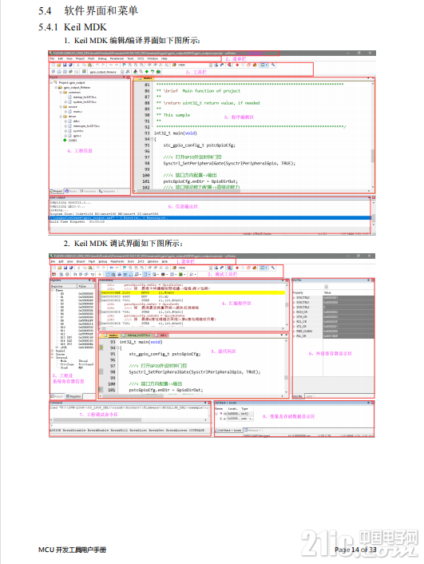Click Save All icon in edit screenshot toolbar
The height and width of the screenshot is (564, 424).
(70, 65)
